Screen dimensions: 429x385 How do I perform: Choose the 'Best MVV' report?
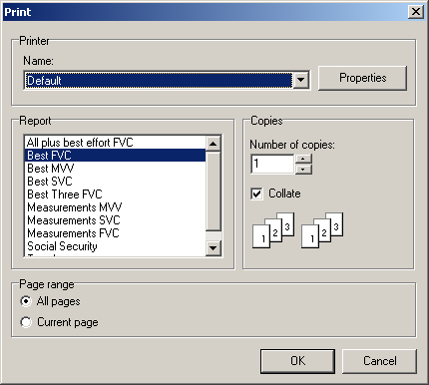[x=115, y=169]
